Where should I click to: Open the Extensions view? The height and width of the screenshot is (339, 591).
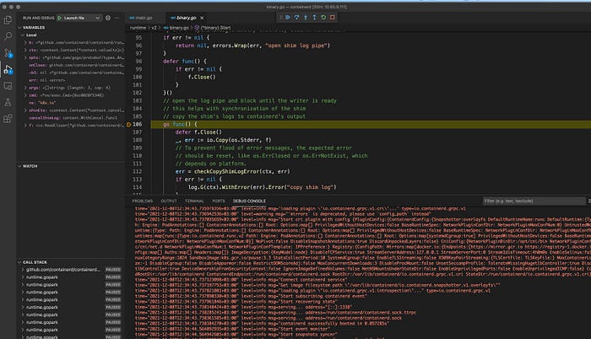(x=8, y=119)
